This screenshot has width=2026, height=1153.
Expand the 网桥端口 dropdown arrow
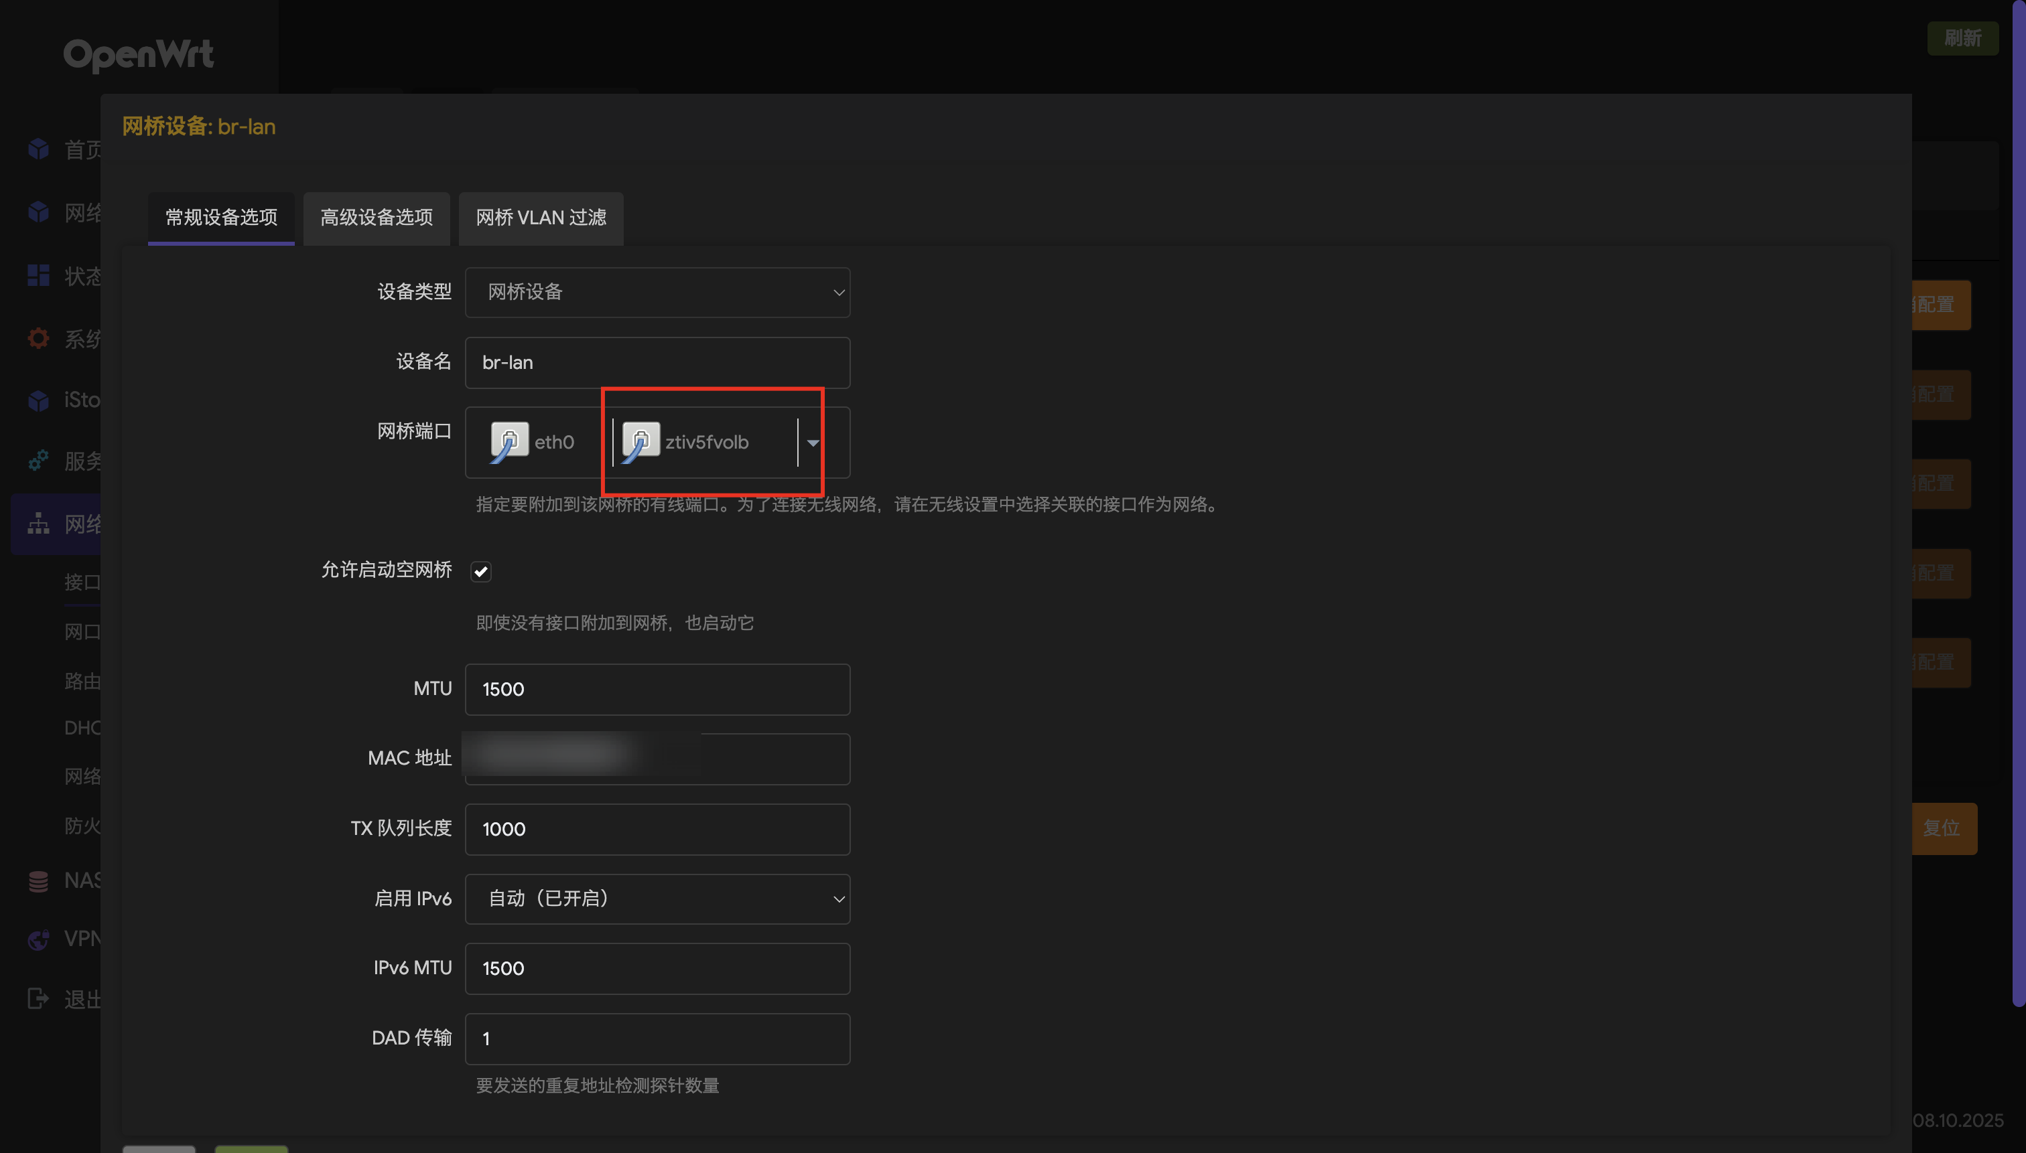(x=812, y=443)
